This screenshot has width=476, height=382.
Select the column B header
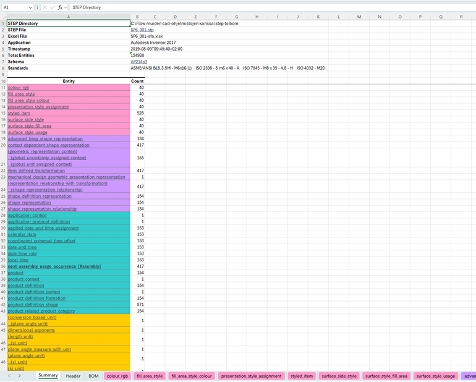[x=137, y=17]
